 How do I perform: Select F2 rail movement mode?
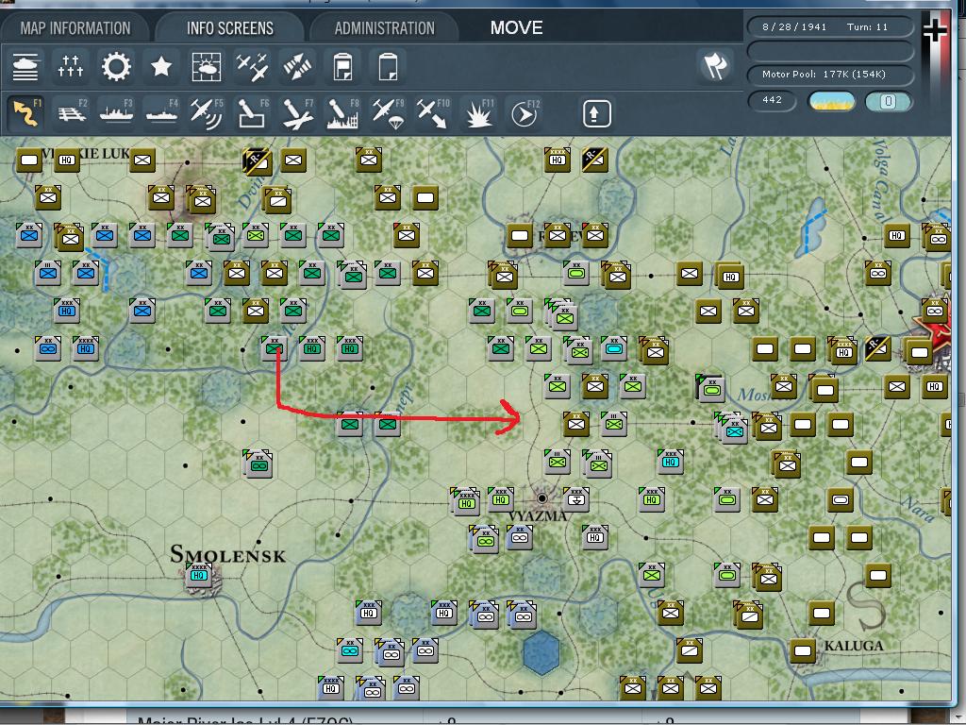(x=71, y=113)
